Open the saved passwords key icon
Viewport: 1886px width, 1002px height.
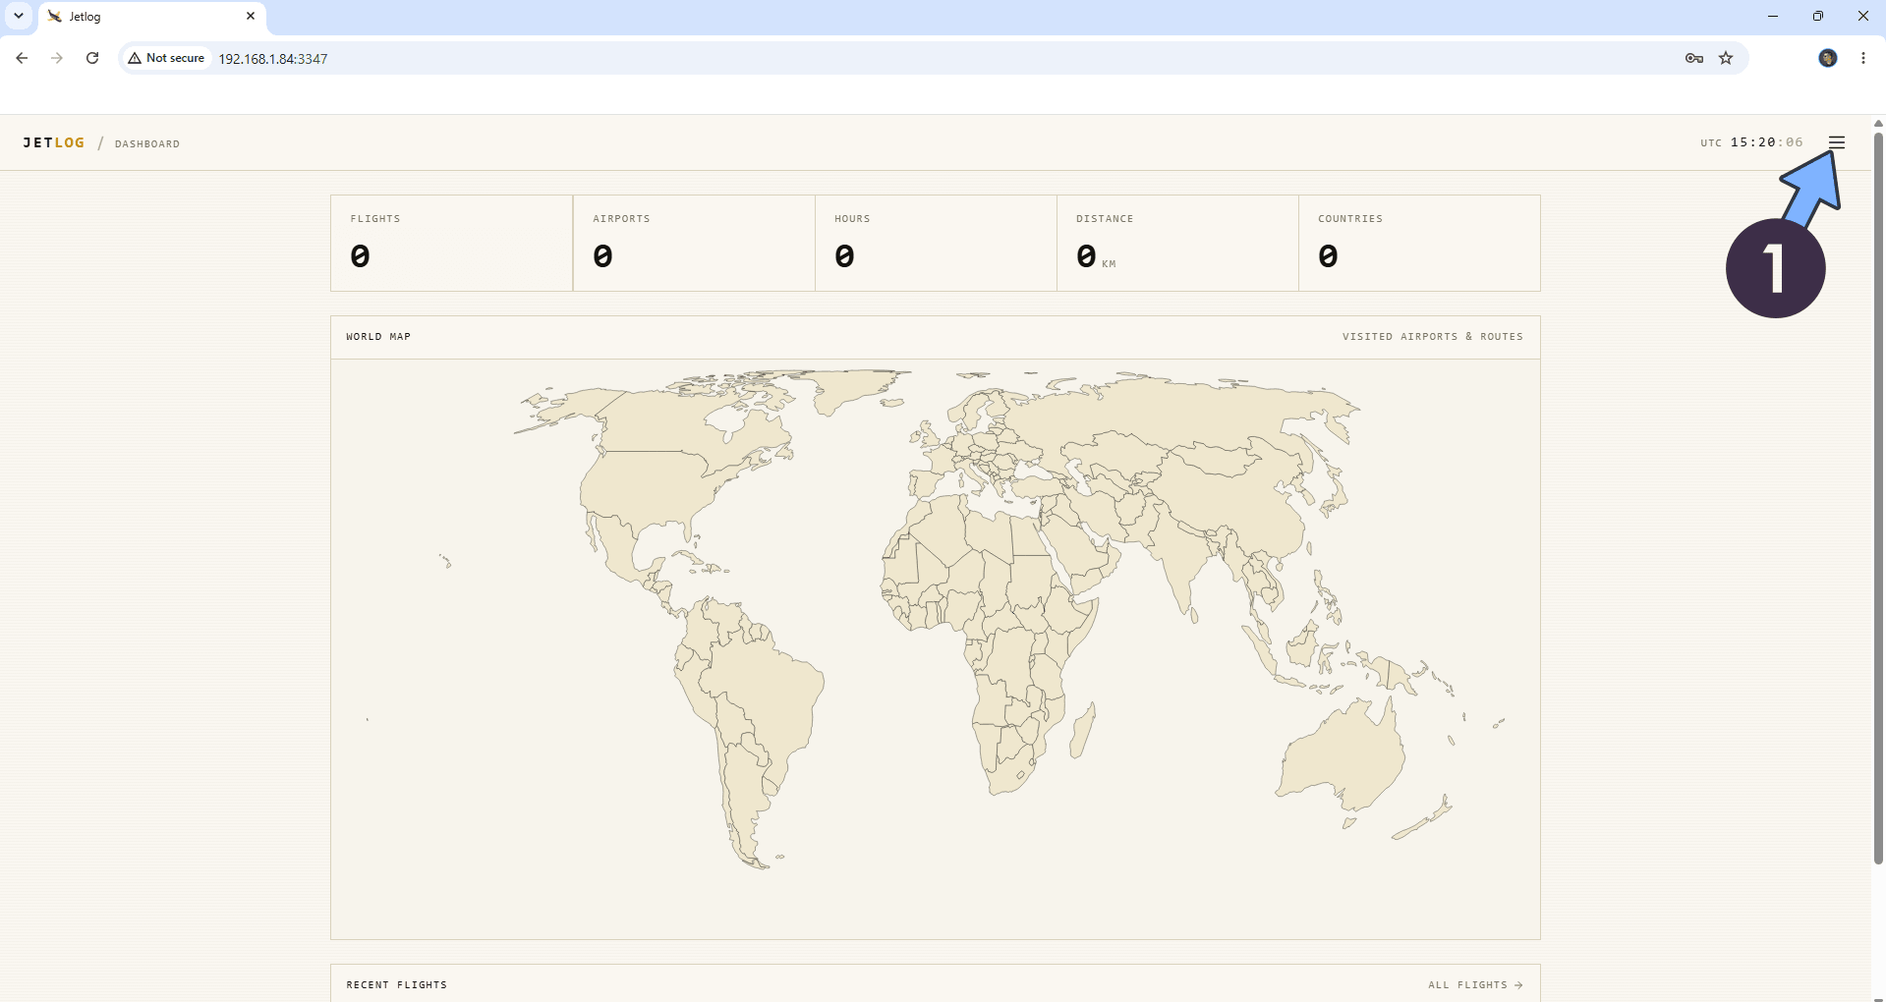(x=1693, y=58)
